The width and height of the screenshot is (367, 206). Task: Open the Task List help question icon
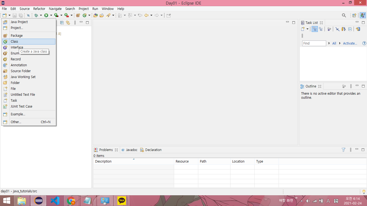tap(364, 43)
